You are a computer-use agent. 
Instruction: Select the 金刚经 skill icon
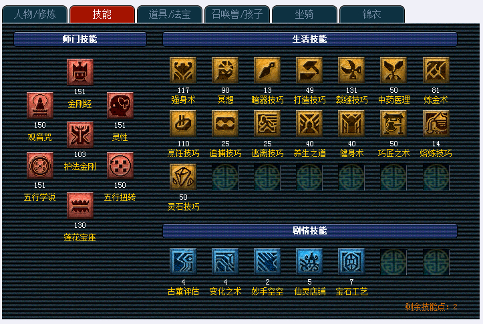pos(79,72)
